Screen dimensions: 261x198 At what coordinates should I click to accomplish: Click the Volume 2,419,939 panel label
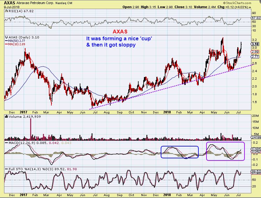pos(25,116)
